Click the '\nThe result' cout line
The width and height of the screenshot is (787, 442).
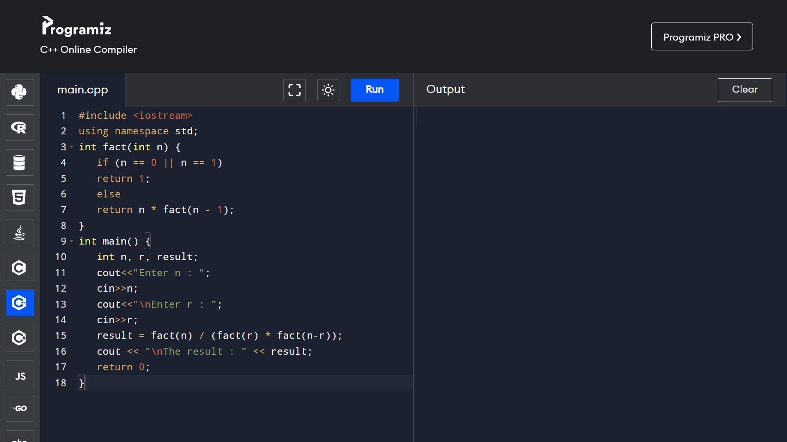click(204, 351)
